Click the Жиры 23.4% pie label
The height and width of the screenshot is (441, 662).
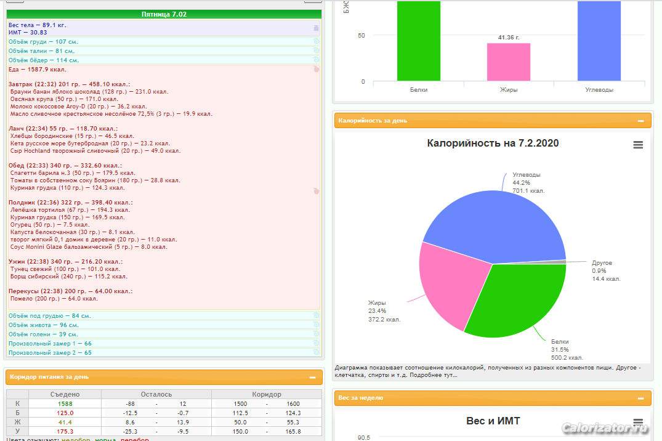coord(384,311)
